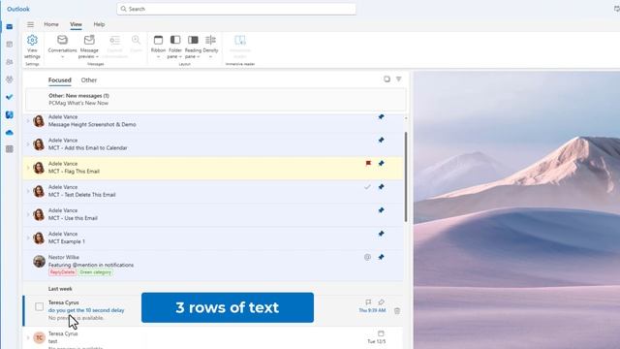Click Nestor Wilke's avatar photo

point(39,261)
